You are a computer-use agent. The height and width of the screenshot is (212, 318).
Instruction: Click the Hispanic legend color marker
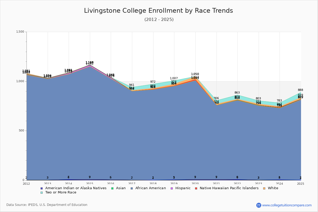[x=172, y=188]
